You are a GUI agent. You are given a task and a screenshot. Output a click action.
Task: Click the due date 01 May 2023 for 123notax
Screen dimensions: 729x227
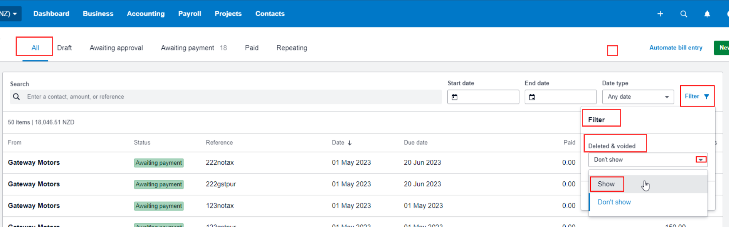pos(423,206)
